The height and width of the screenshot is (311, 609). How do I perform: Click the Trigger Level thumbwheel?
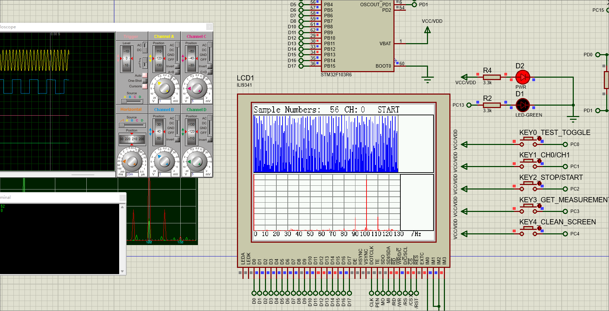pyautogui.click(x=126, y=58)
